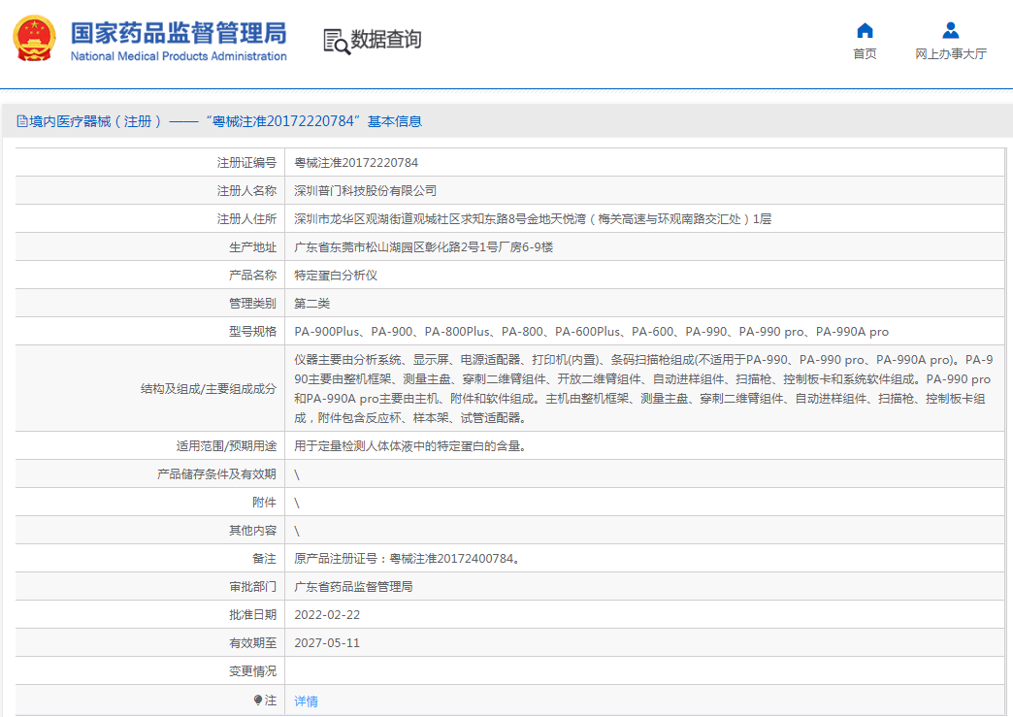
Task: Select the registrant name 深圳普门科技股份有限公司
Action: click(x=366, y=191)
